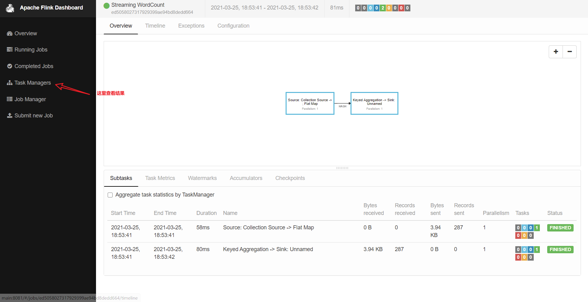Open the Checkpoints tab
The width and height of the screenshot is (588, 302).
(290, 178)
